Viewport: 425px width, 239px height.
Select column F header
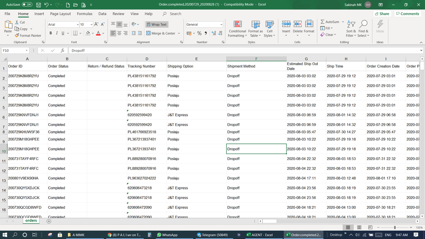(x=256, y=59)
